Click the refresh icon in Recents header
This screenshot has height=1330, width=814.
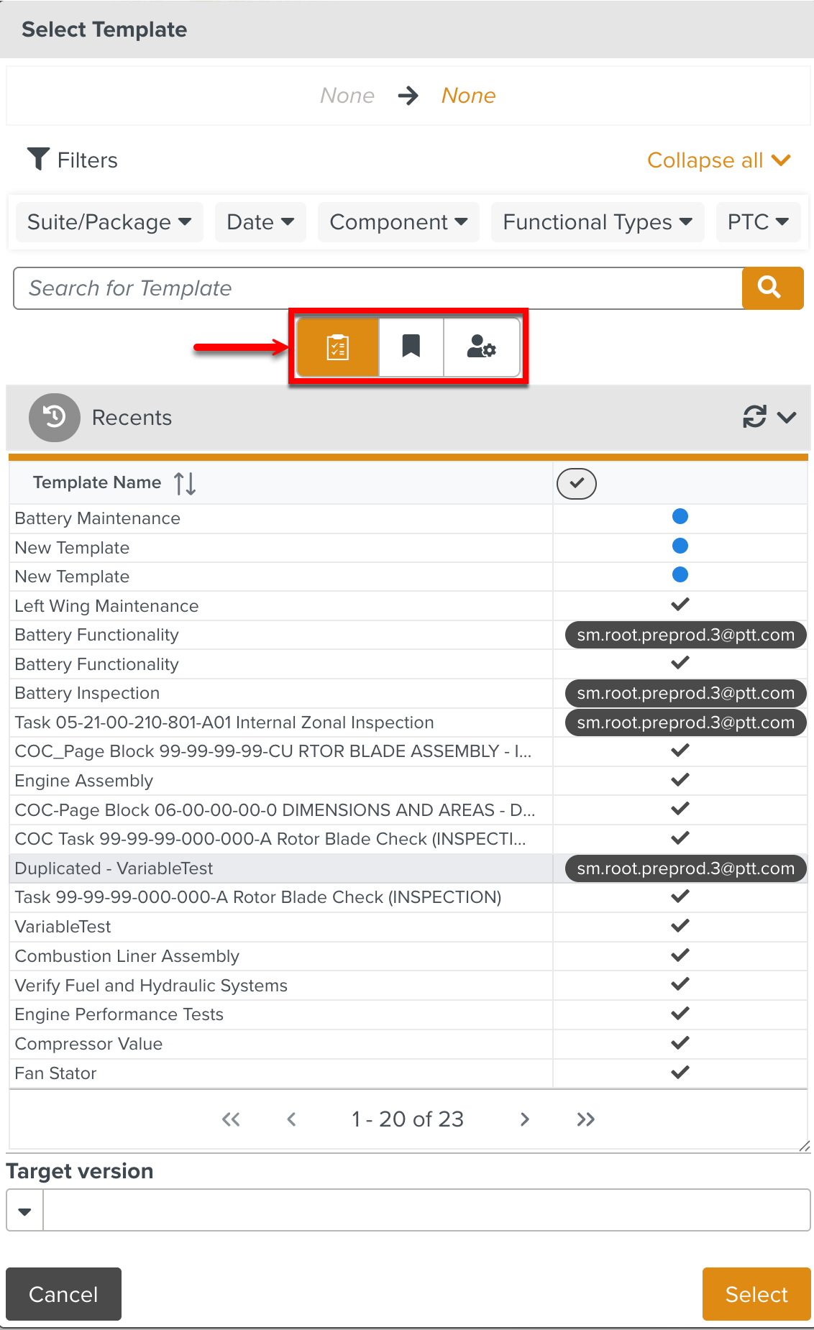(754, 417)
